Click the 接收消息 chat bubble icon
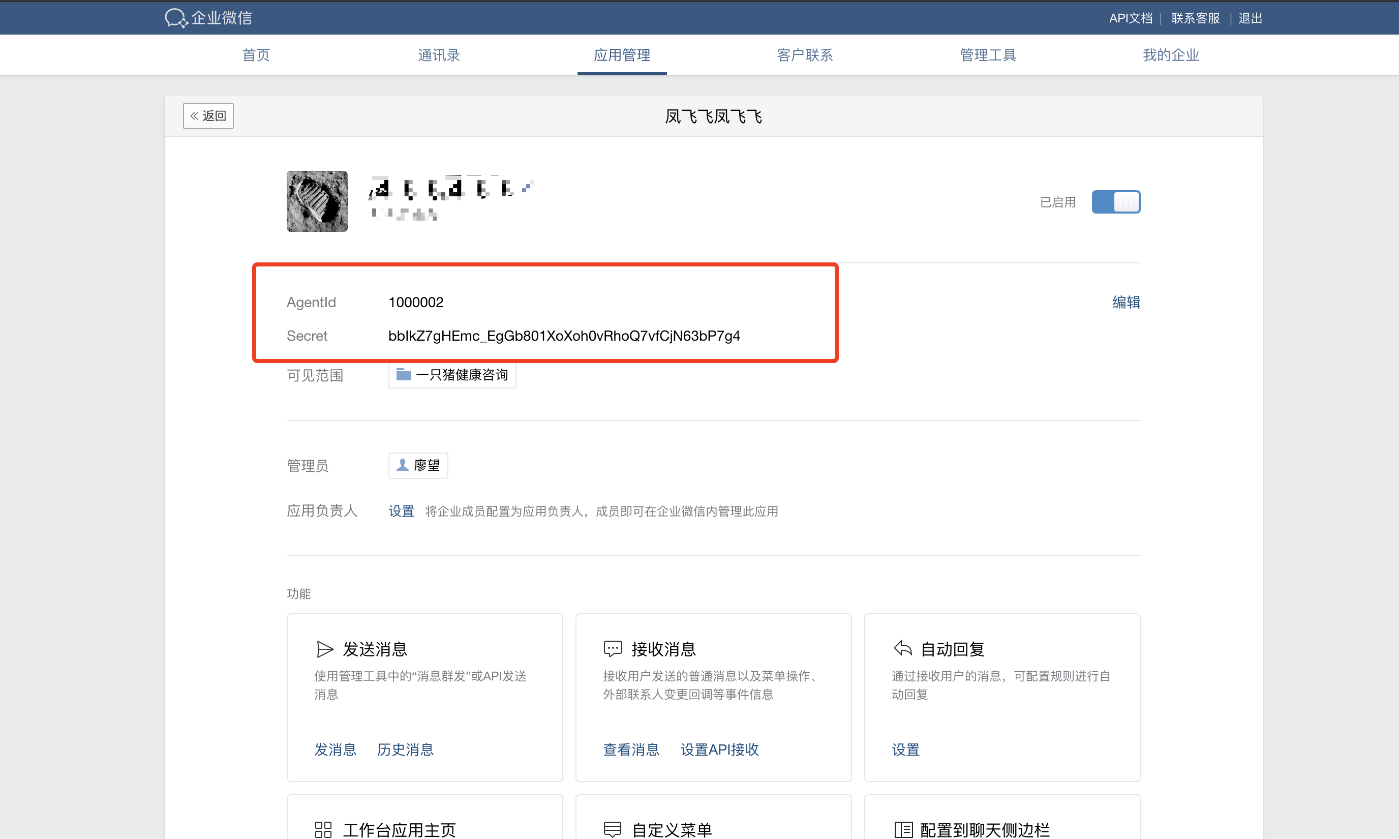This screenshot has width=1399, height=839. click(613, 648)
